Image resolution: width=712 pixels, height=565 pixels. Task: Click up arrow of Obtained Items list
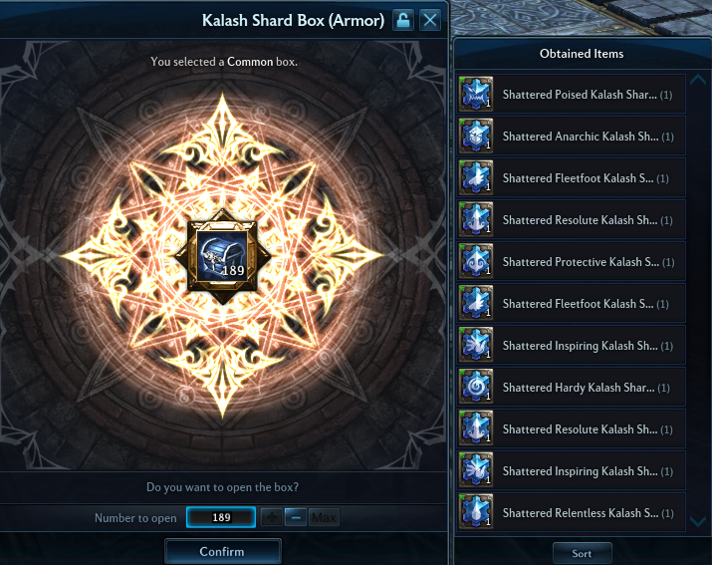click(x=698, y=80)
